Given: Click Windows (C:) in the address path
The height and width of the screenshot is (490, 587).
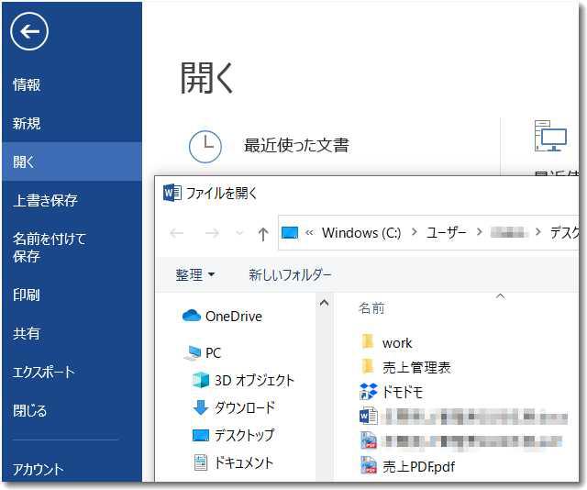Looking at the screenshot, I should 361,233.
